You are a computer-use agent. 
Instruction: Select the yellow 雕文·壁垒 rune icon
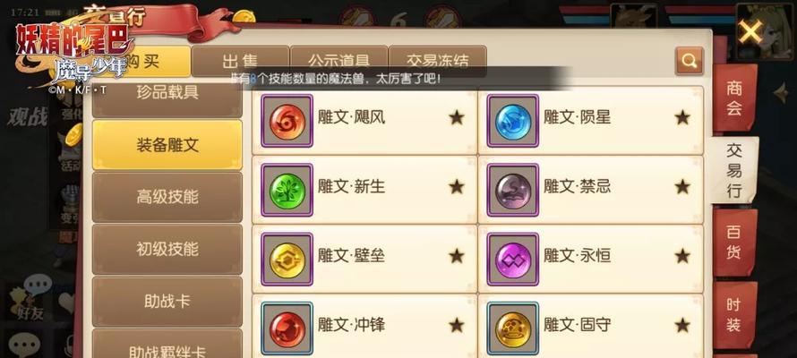287,260
